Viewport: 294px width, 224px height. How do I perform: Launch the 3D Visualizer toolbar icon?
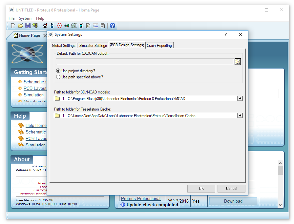(67, 26)
